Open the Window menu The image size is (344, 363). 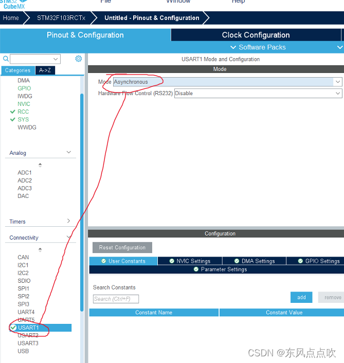point(178,2)
